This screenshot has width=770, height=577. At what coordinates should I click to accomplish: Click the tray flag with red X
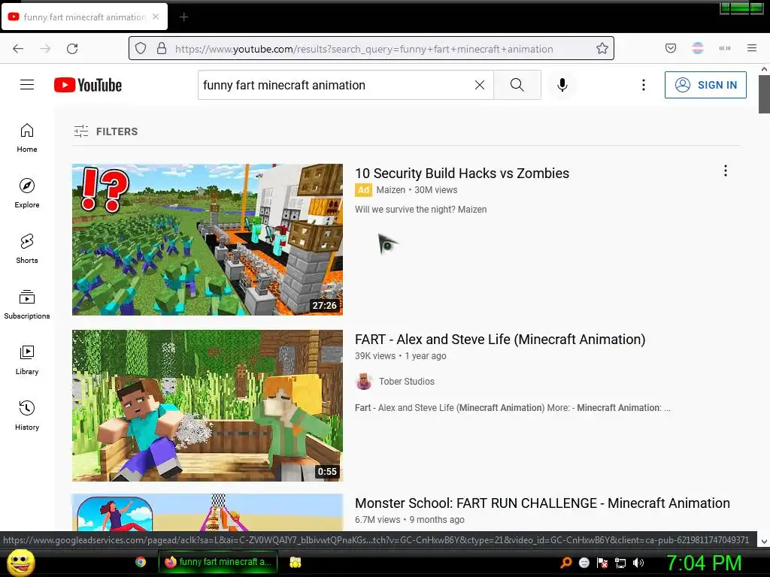coord(602,563)
